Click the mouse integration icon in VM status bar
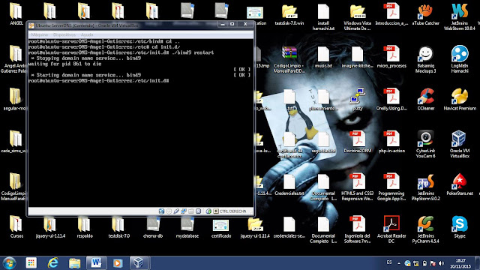The image size is (480, 270). (x=208, y=211)
